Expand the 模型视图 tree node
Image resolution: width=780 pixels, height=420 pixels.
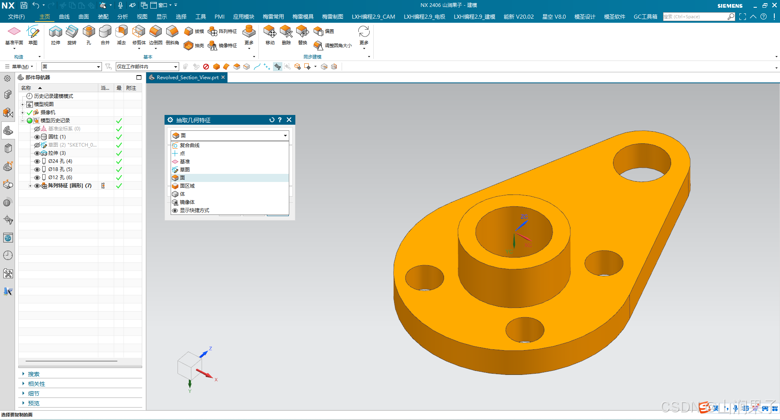tap(23, 104)
